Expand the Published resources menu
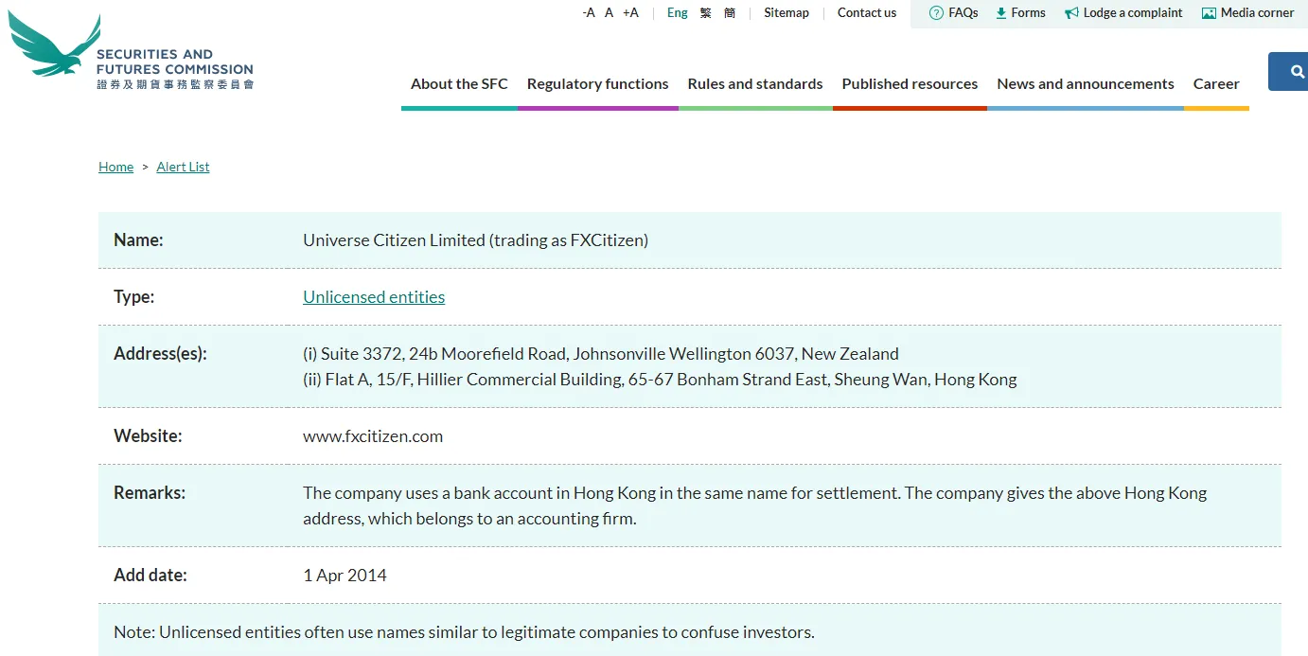1308x656 pixels. [910, 83]
